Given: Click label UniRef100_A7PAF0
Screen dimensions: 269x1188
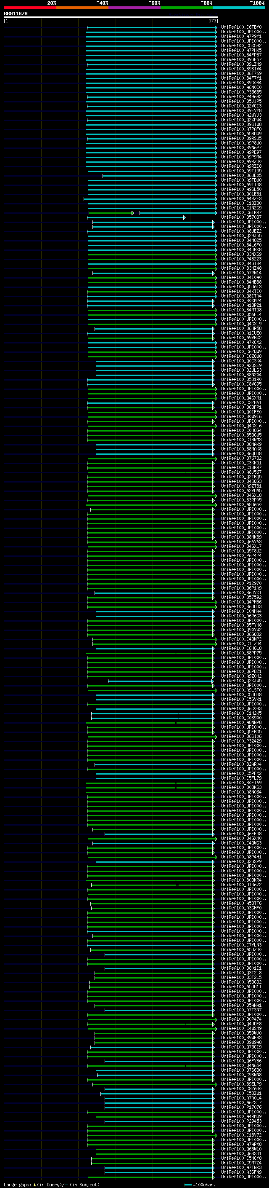Looking at the screenshot, I should (x=241, y=129).
